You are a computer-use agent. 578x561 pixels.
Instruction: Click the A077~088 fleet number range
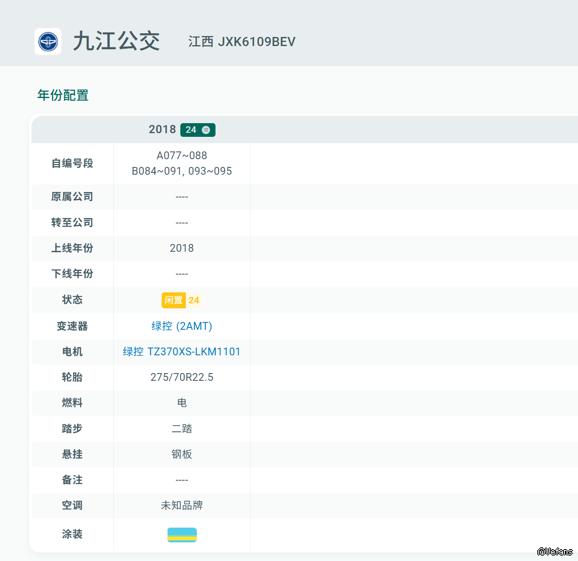pos(182,156)
